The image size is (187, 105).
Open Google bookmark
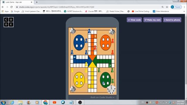tap(15, 11)
